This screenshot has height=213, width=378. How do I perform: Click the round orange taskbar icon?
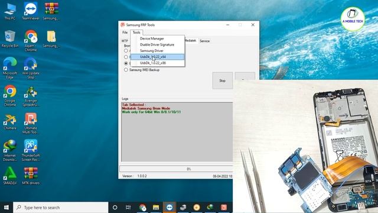(197, 208)
